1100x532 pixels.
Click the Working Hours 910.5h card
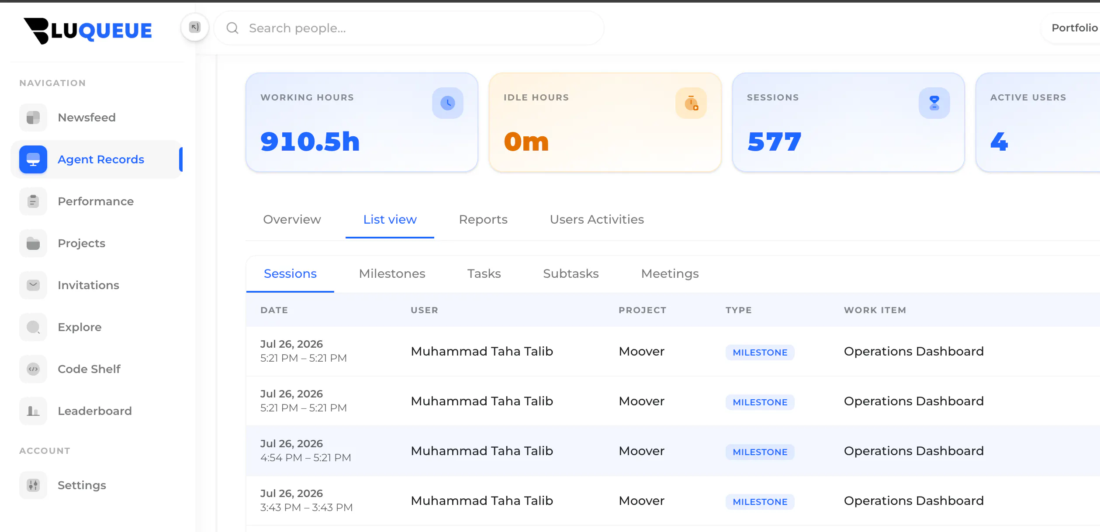click(x=362, y=122)
